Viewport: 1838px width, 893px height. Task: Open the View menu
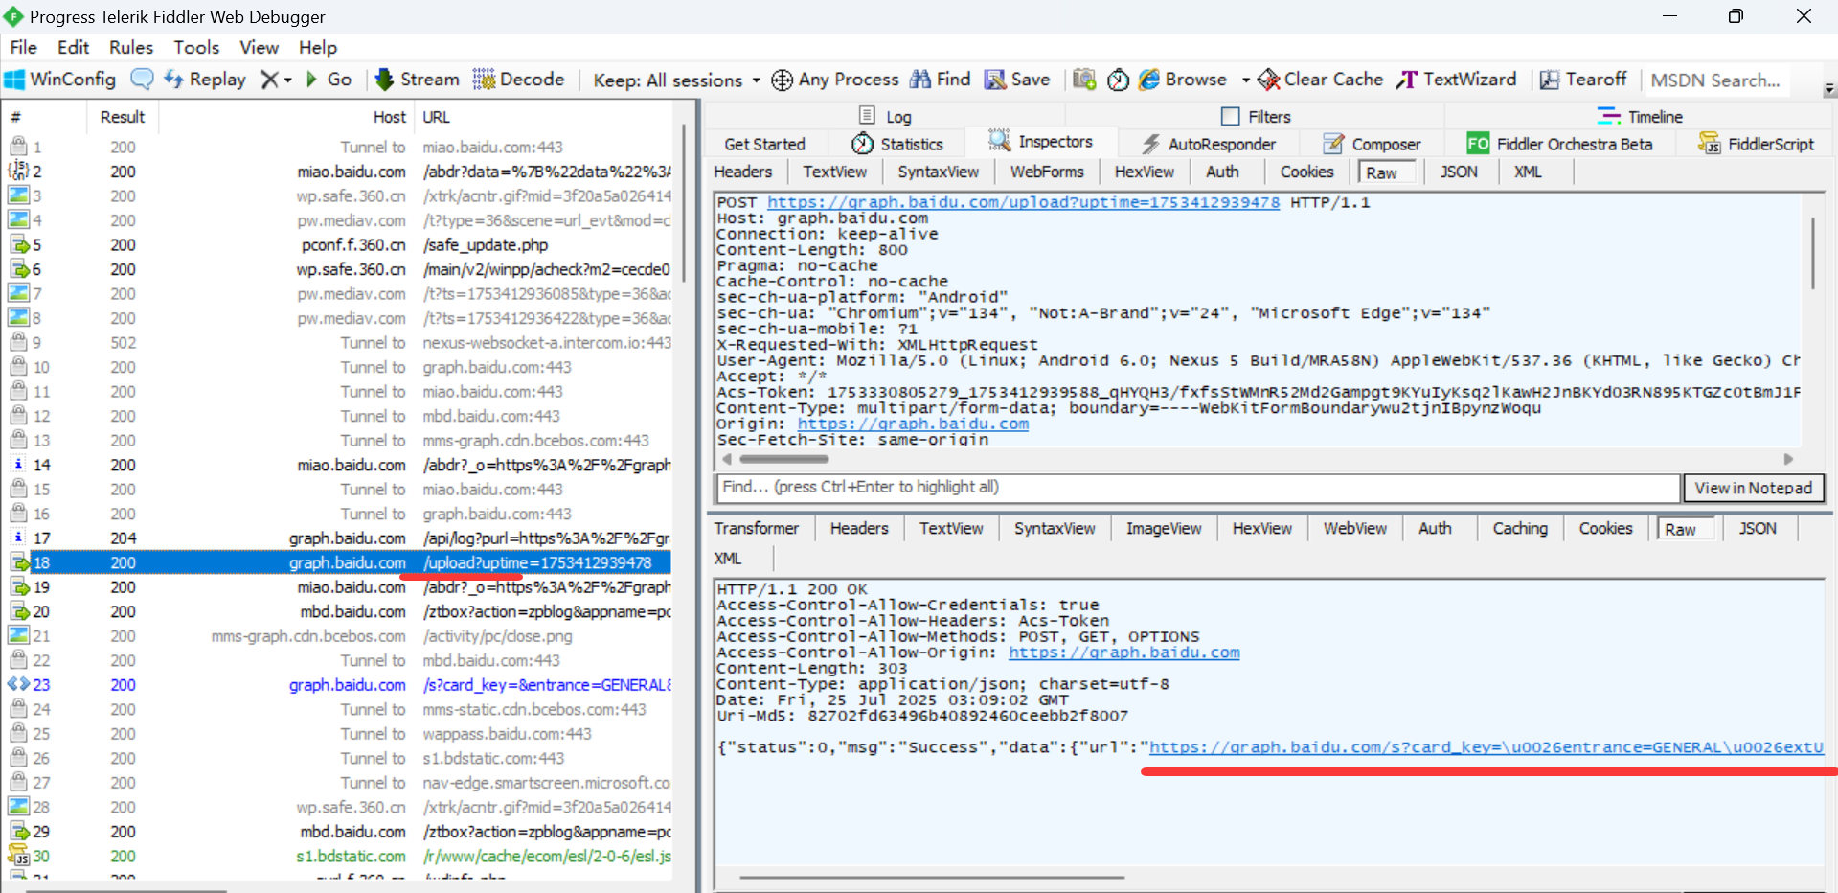pos(259,47)
